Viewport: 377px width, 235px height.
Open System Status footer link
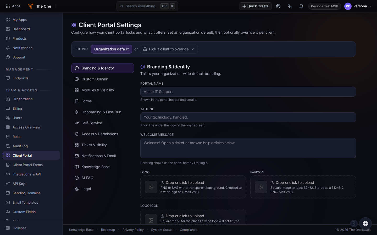(162, 230)
